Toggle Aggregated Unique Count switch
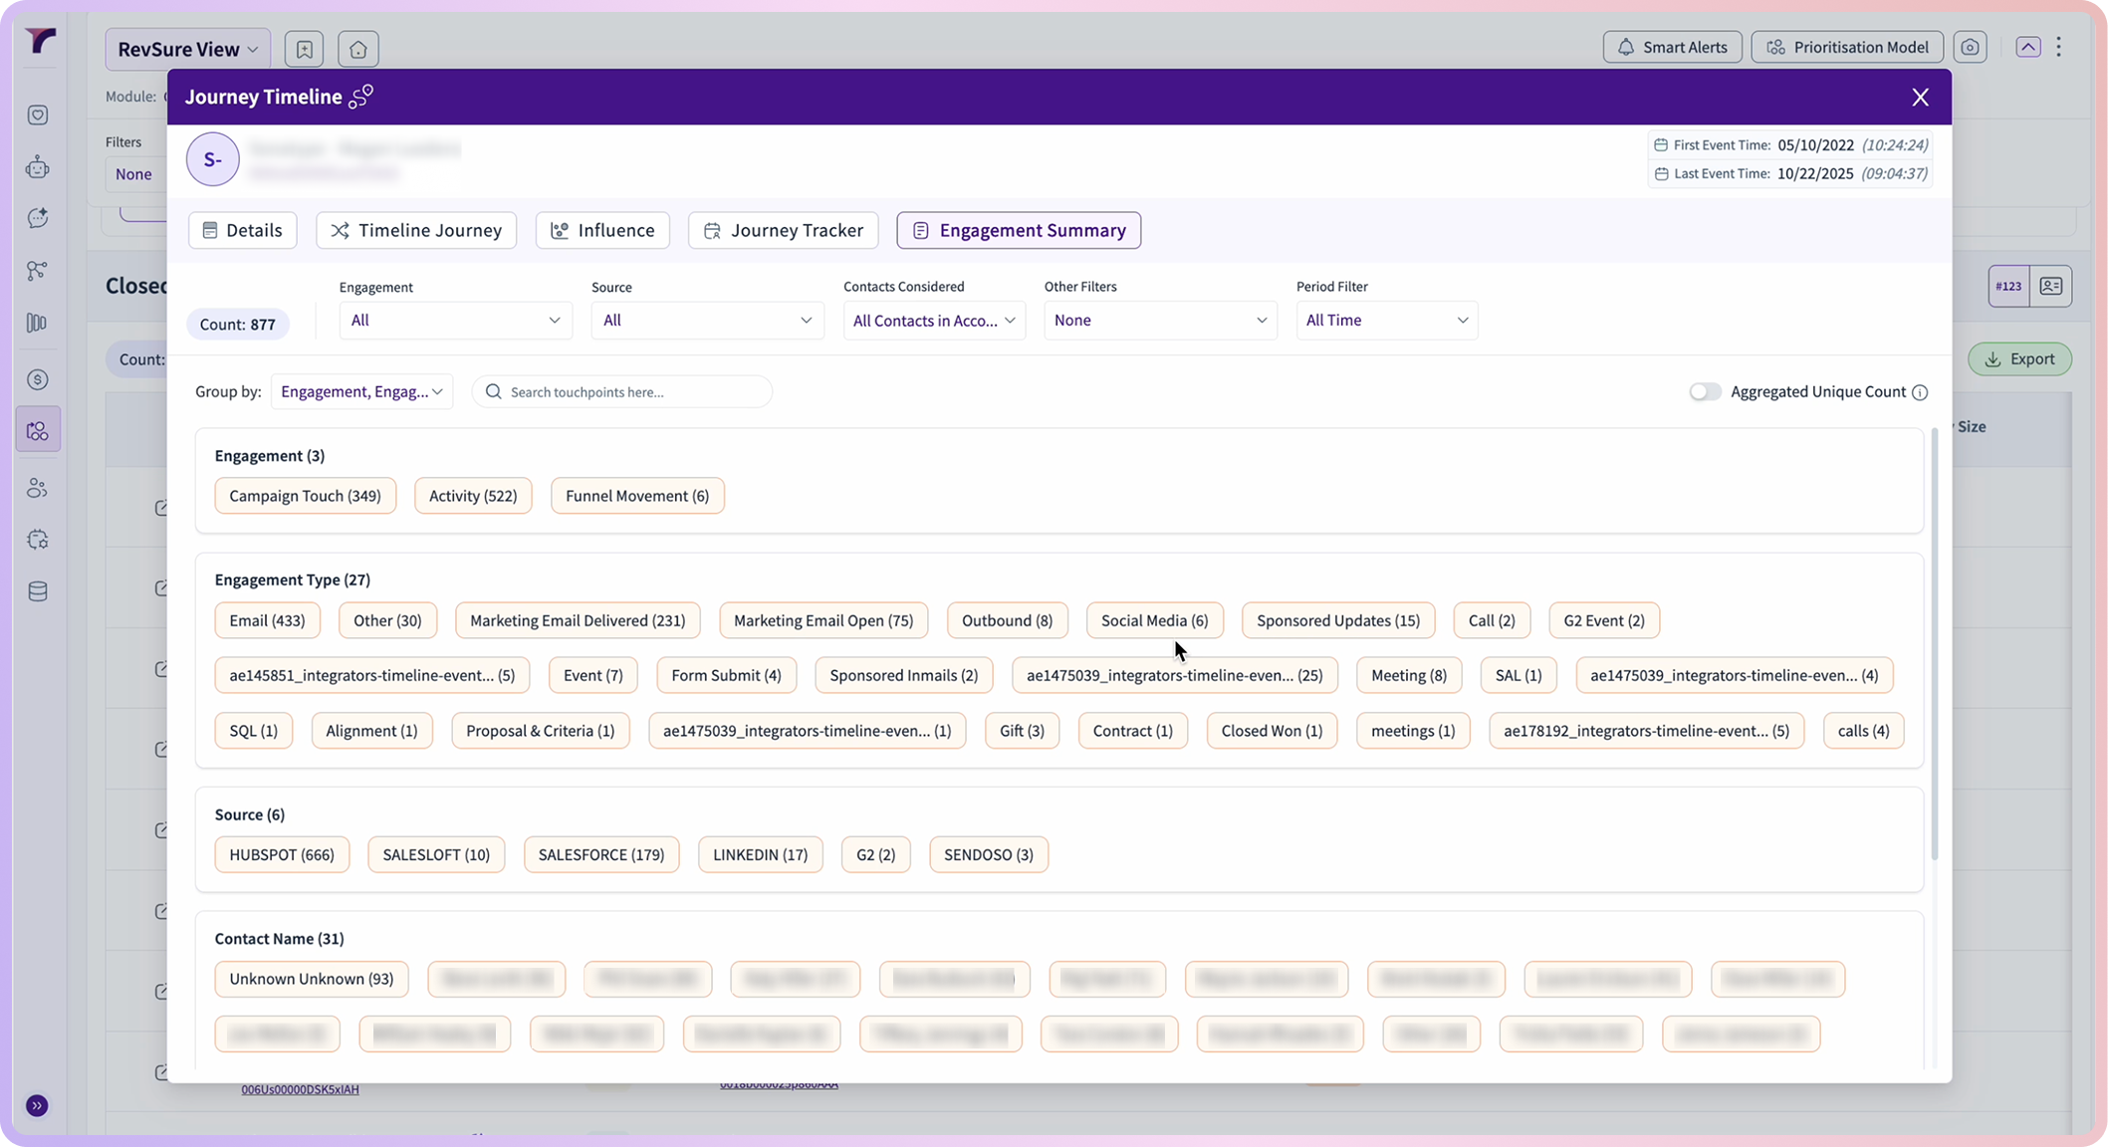2108x1147 pixels. pyautogui.click(x=1705, y=392)
